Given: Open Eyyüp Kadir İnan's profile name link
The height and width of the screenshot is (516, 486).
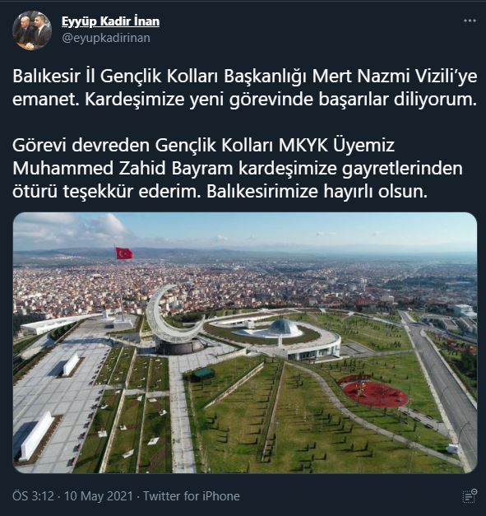Looking at the screenshot, I should (x=110, y=21).
